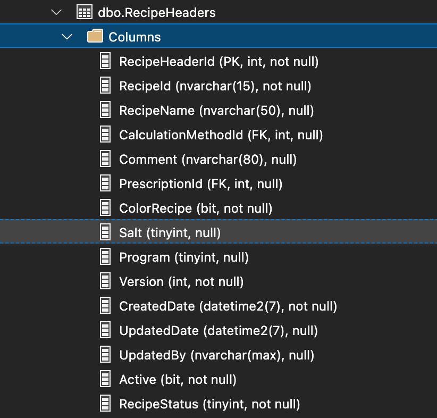Click the column icon next to RecipeStatus
The height and width of the screenshot is (418, 437).
pos(105,404)
